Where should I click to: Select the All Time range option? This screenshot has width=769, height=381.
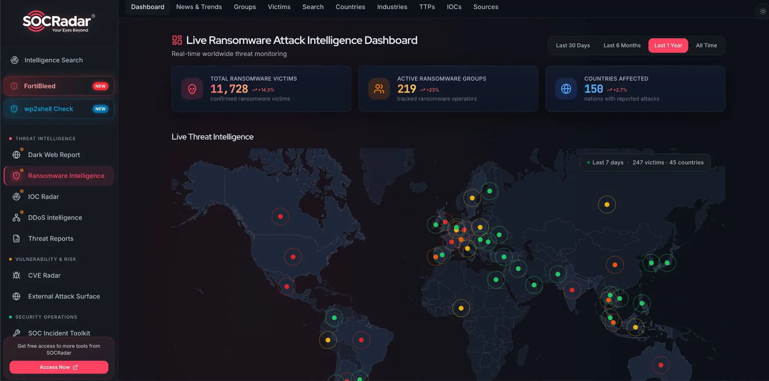(x=706, y=45)
